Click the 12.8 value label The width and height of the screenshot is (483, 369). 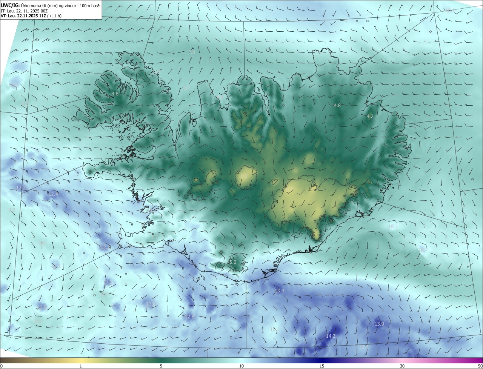point(189,317)
